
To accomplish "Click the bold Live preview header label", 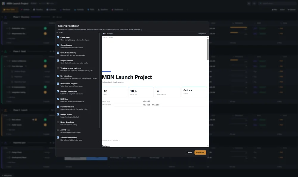I will [108, 34].
